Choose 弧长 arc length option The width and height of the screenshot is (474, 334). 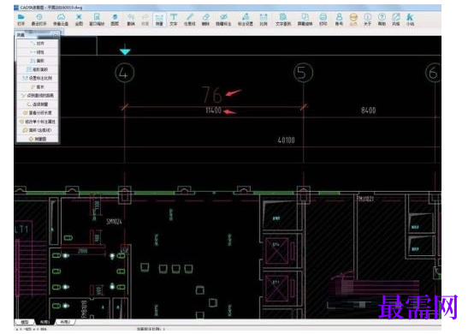(38, 86)
